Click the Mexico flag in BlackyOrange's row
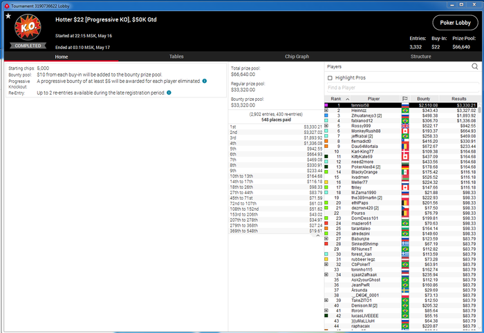The image size is (484, 333). (405, 172)
